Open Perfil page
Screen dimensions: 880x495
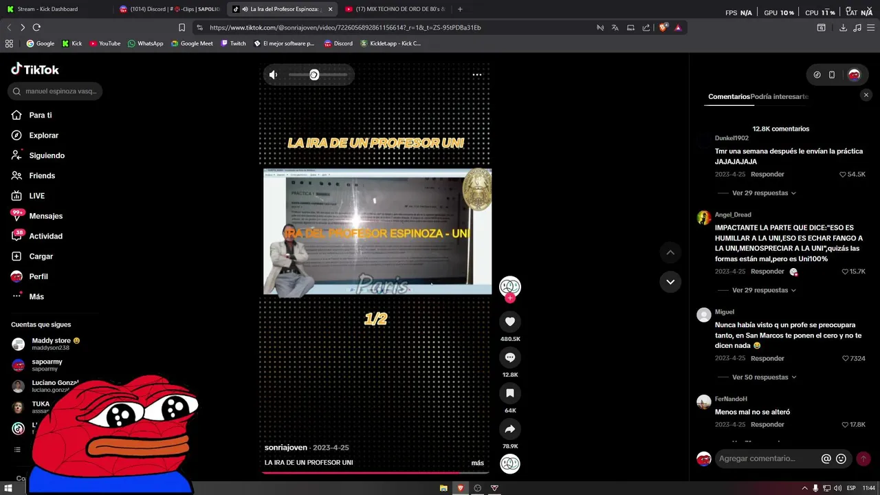pyautogui.click(x=38, y=276)
